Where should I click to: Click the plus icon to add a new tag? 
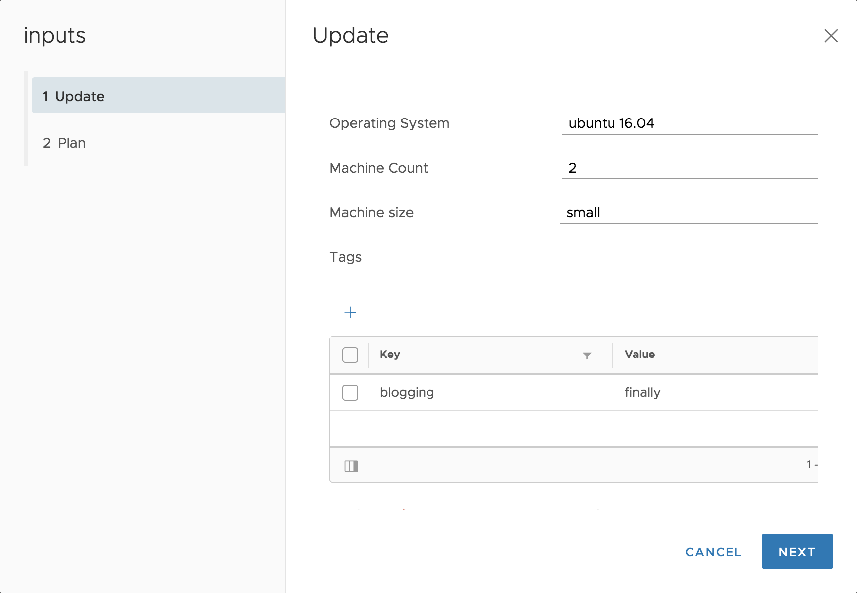click(x=350, y=312)
